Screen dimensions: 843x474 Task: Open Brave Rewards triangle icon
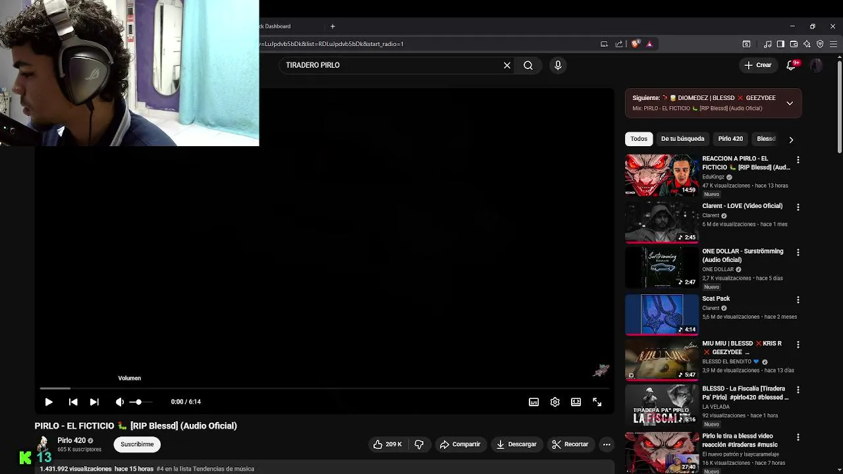coord(649,44)
